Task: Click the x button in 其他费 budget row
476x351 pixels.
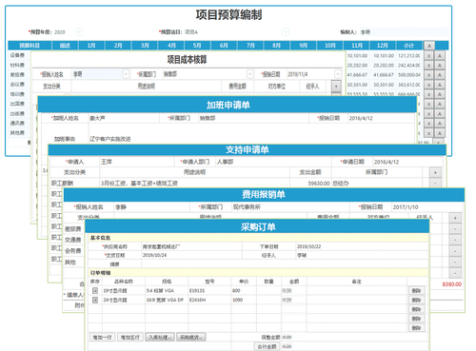Action: pos(429,133)
